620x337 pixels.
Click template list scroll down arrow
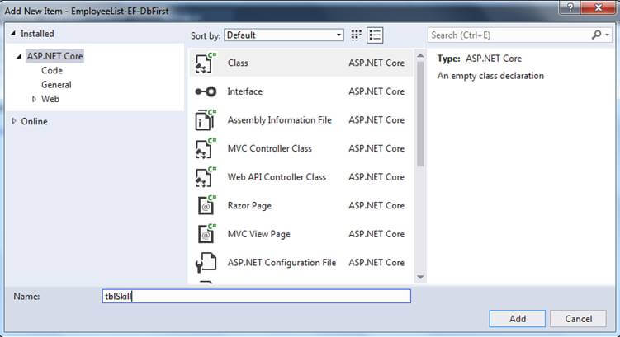[420, 277]
